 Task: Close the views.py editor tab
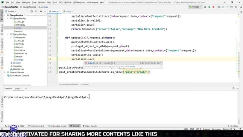click(60, 11)
